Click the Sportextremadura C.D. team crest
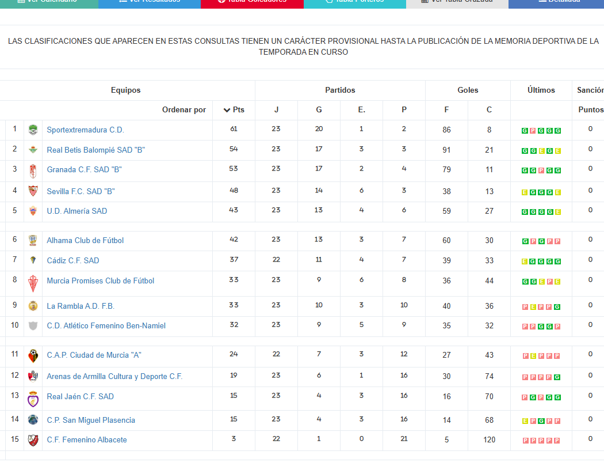 click(33, 130)
